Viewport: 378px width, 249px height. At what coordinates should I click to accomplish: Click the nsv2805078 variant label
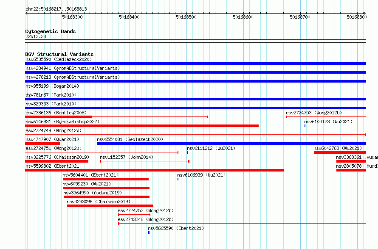pos(357,166)
